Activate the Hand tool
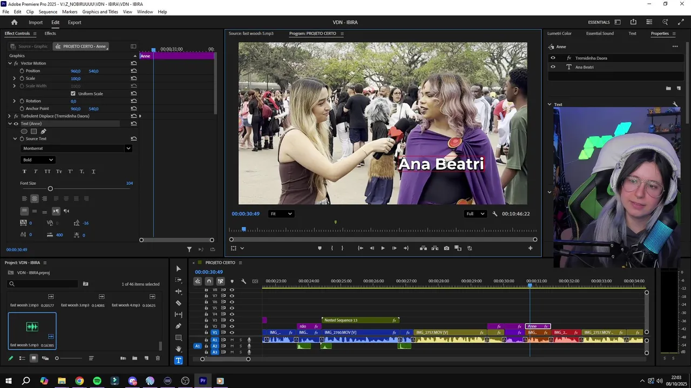Screen dimensions: 691x388 coord(179,349)
